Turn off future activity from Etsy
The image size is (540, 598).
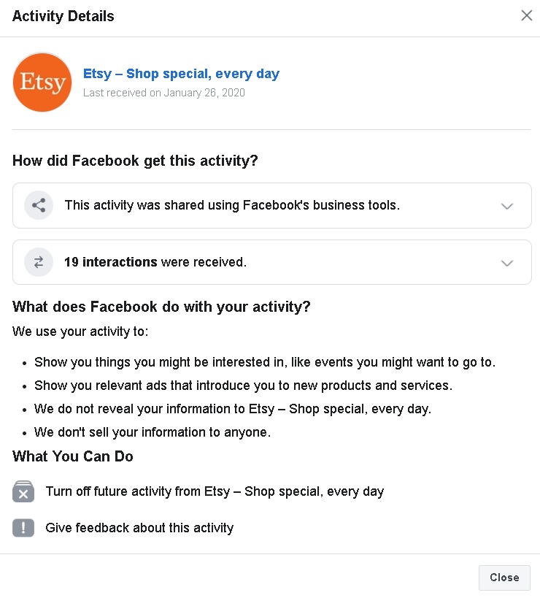coord(215,491)
